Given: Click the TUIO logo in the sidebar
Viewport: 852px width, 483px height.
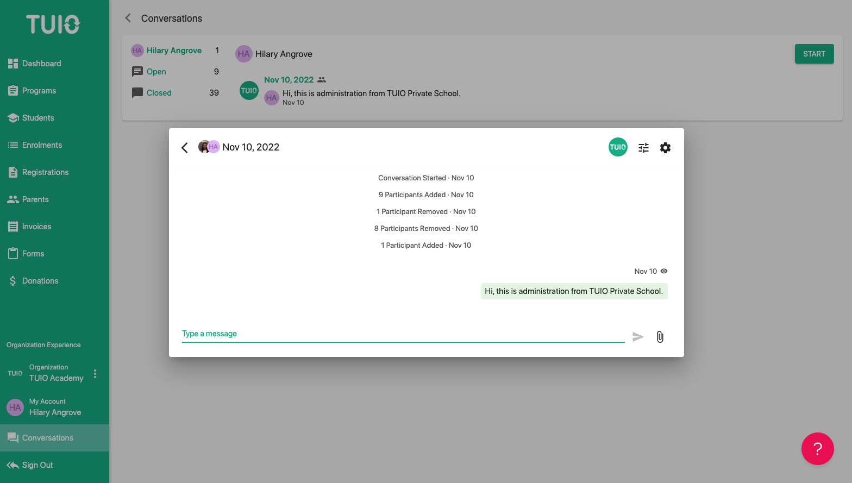Looking at the screenshot, I should point(53,24).
